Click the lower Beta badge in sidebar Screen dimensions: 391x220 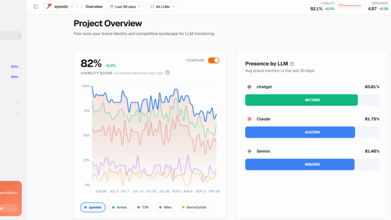point(15,77)
